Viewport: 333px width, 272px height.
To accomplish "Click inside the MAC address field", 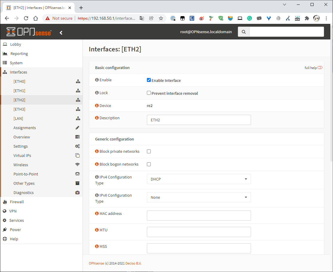I will 199,216.
